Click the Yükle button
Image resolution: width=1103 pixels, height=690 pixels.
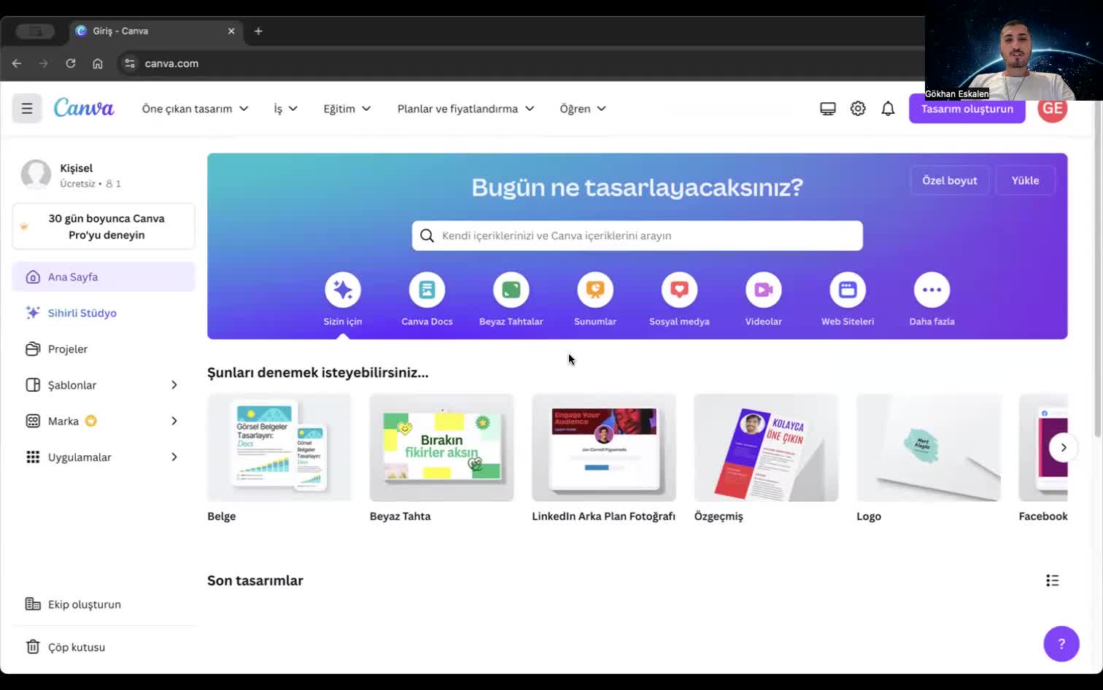(1025, 180)
